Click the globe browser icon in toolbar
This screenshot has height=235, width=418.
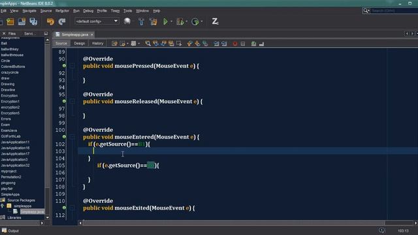tap(127, 22)
